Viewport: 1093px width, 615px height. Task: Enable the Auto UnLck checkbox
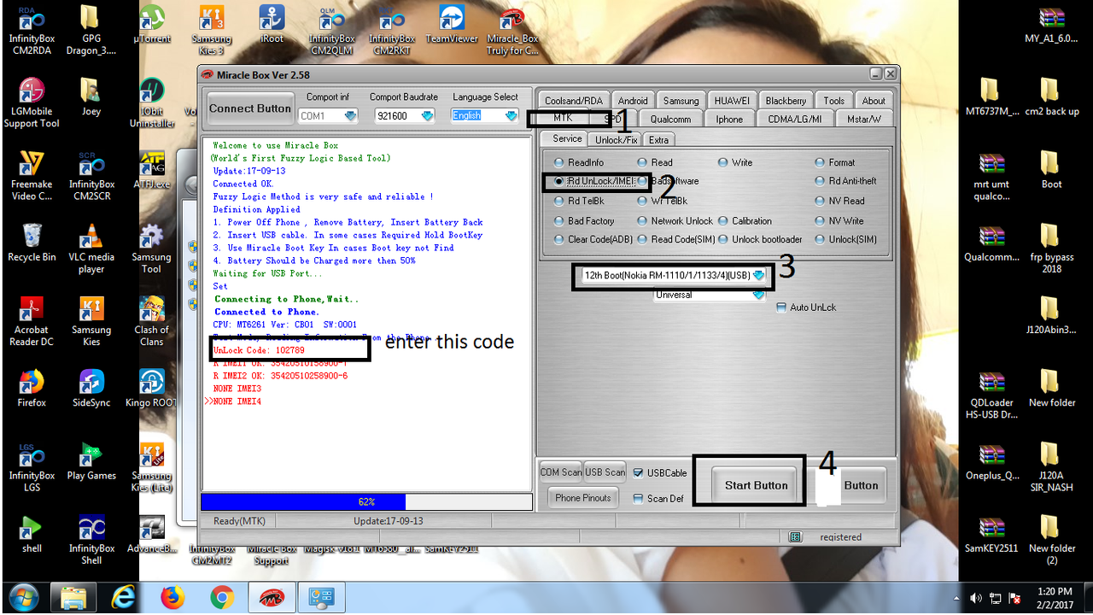[x=781, y=307]
